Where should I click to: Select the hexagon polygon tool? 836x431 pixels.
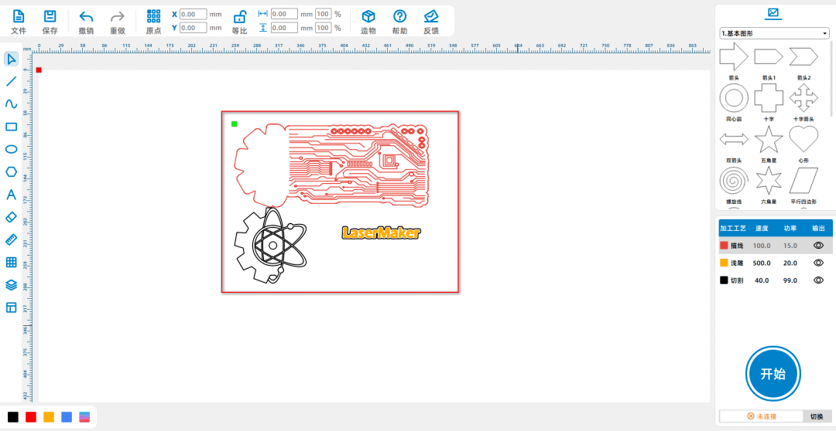pyautogui.click(x=11, y=171)
